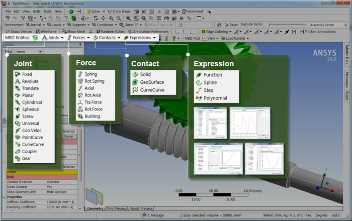The image size is (352, 221).
Task: Click the label tool icon below File menu
Action: click(8, 18)
